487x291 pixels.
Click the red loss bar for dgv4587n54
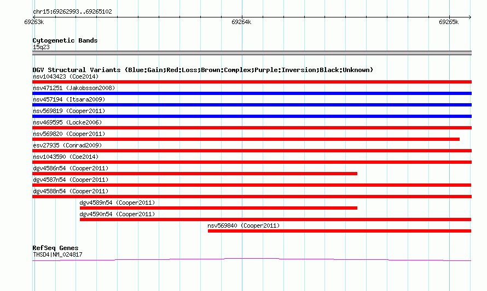point(252,185)
